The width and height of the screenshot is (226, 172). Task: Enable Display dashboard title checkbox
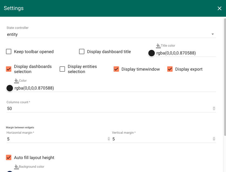[x=82, y=51]
